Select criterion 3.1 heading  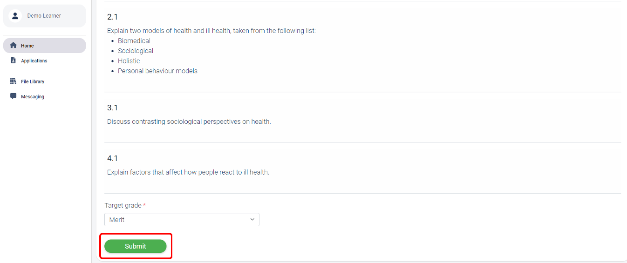point(112,108)
